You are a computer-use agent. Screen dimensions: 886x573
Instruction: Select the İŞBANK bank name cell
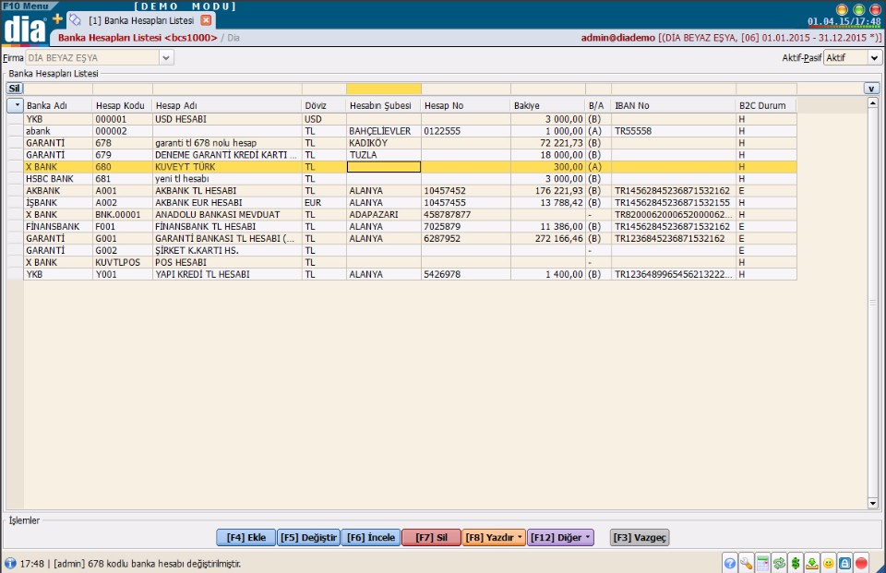click(57, 202)
